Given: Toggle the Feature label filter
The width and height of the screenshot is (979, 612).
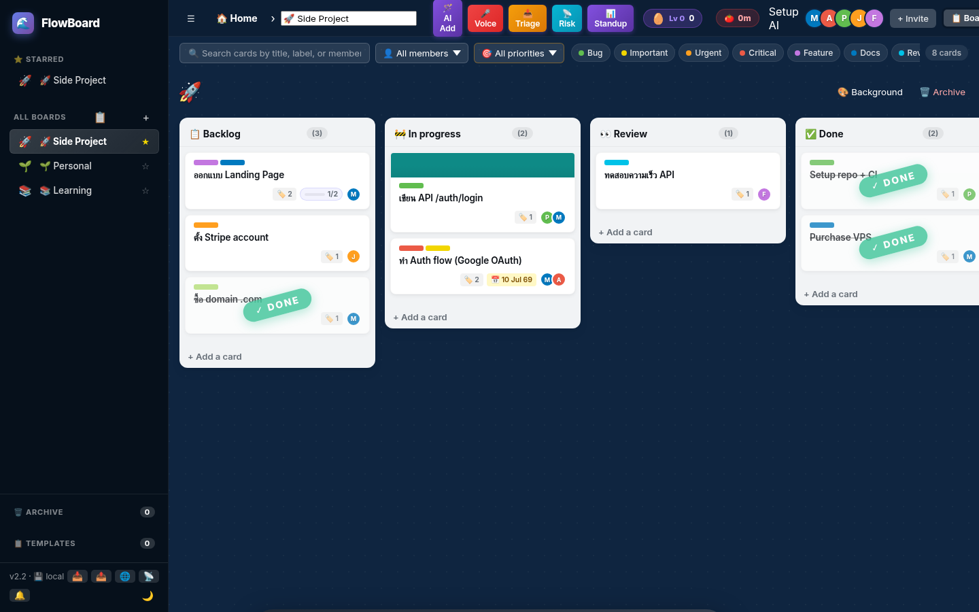Looking at the screenshot, I should coord(813,53).
